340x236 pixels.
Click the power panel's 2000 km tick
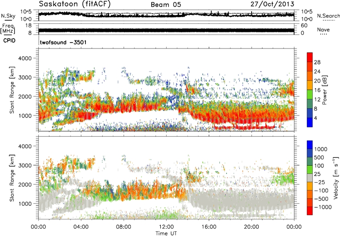[25, 96]
